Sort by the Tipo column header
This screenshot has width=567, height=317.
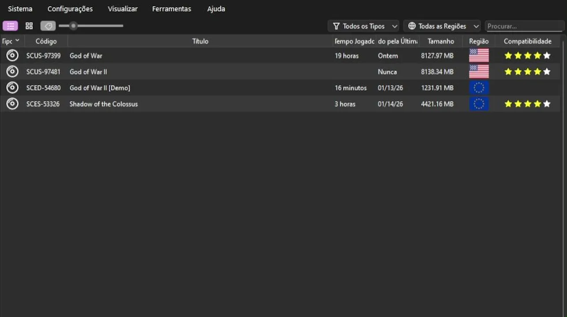(x=12, y=41)
